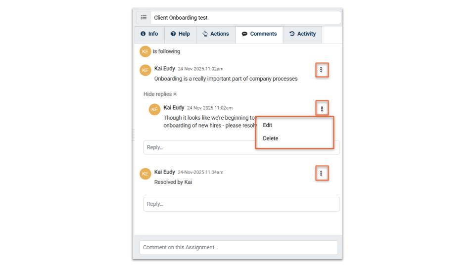The width and height of the screenshot is (475, 267).
Task: Collapse replies with Hide replies
Action: (160, 94)
